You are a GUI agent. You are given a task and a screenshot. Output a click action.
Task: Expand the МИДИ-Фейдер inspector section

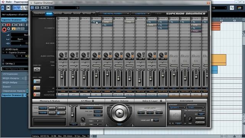[15, 82]
